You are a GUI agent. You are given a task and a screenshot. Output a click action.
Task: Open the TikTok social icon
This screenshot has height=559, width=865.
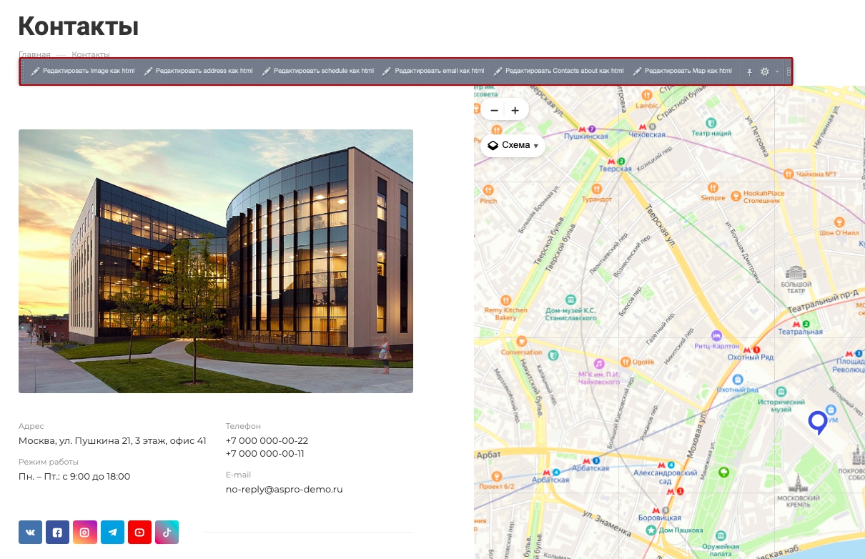[x=167, y=532]
